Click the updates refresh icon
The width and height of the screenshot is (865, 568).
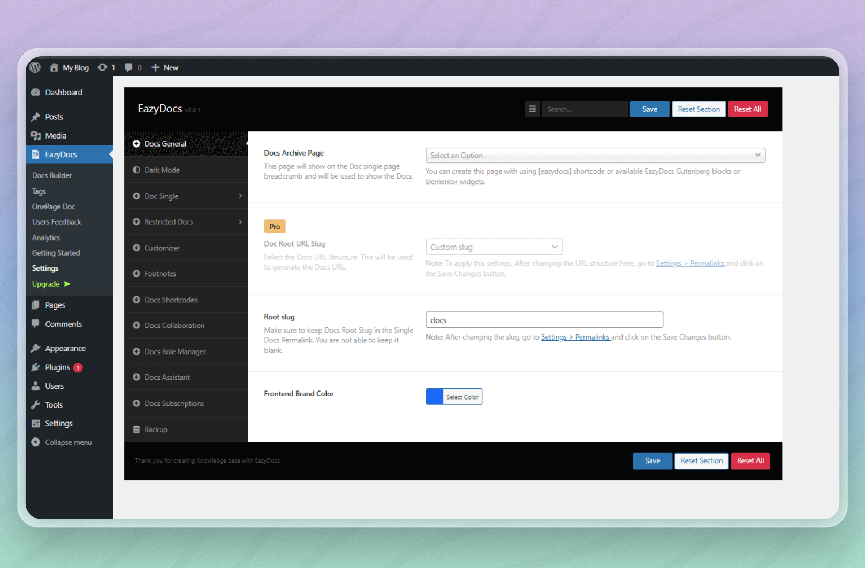click(x=102, y=67)
